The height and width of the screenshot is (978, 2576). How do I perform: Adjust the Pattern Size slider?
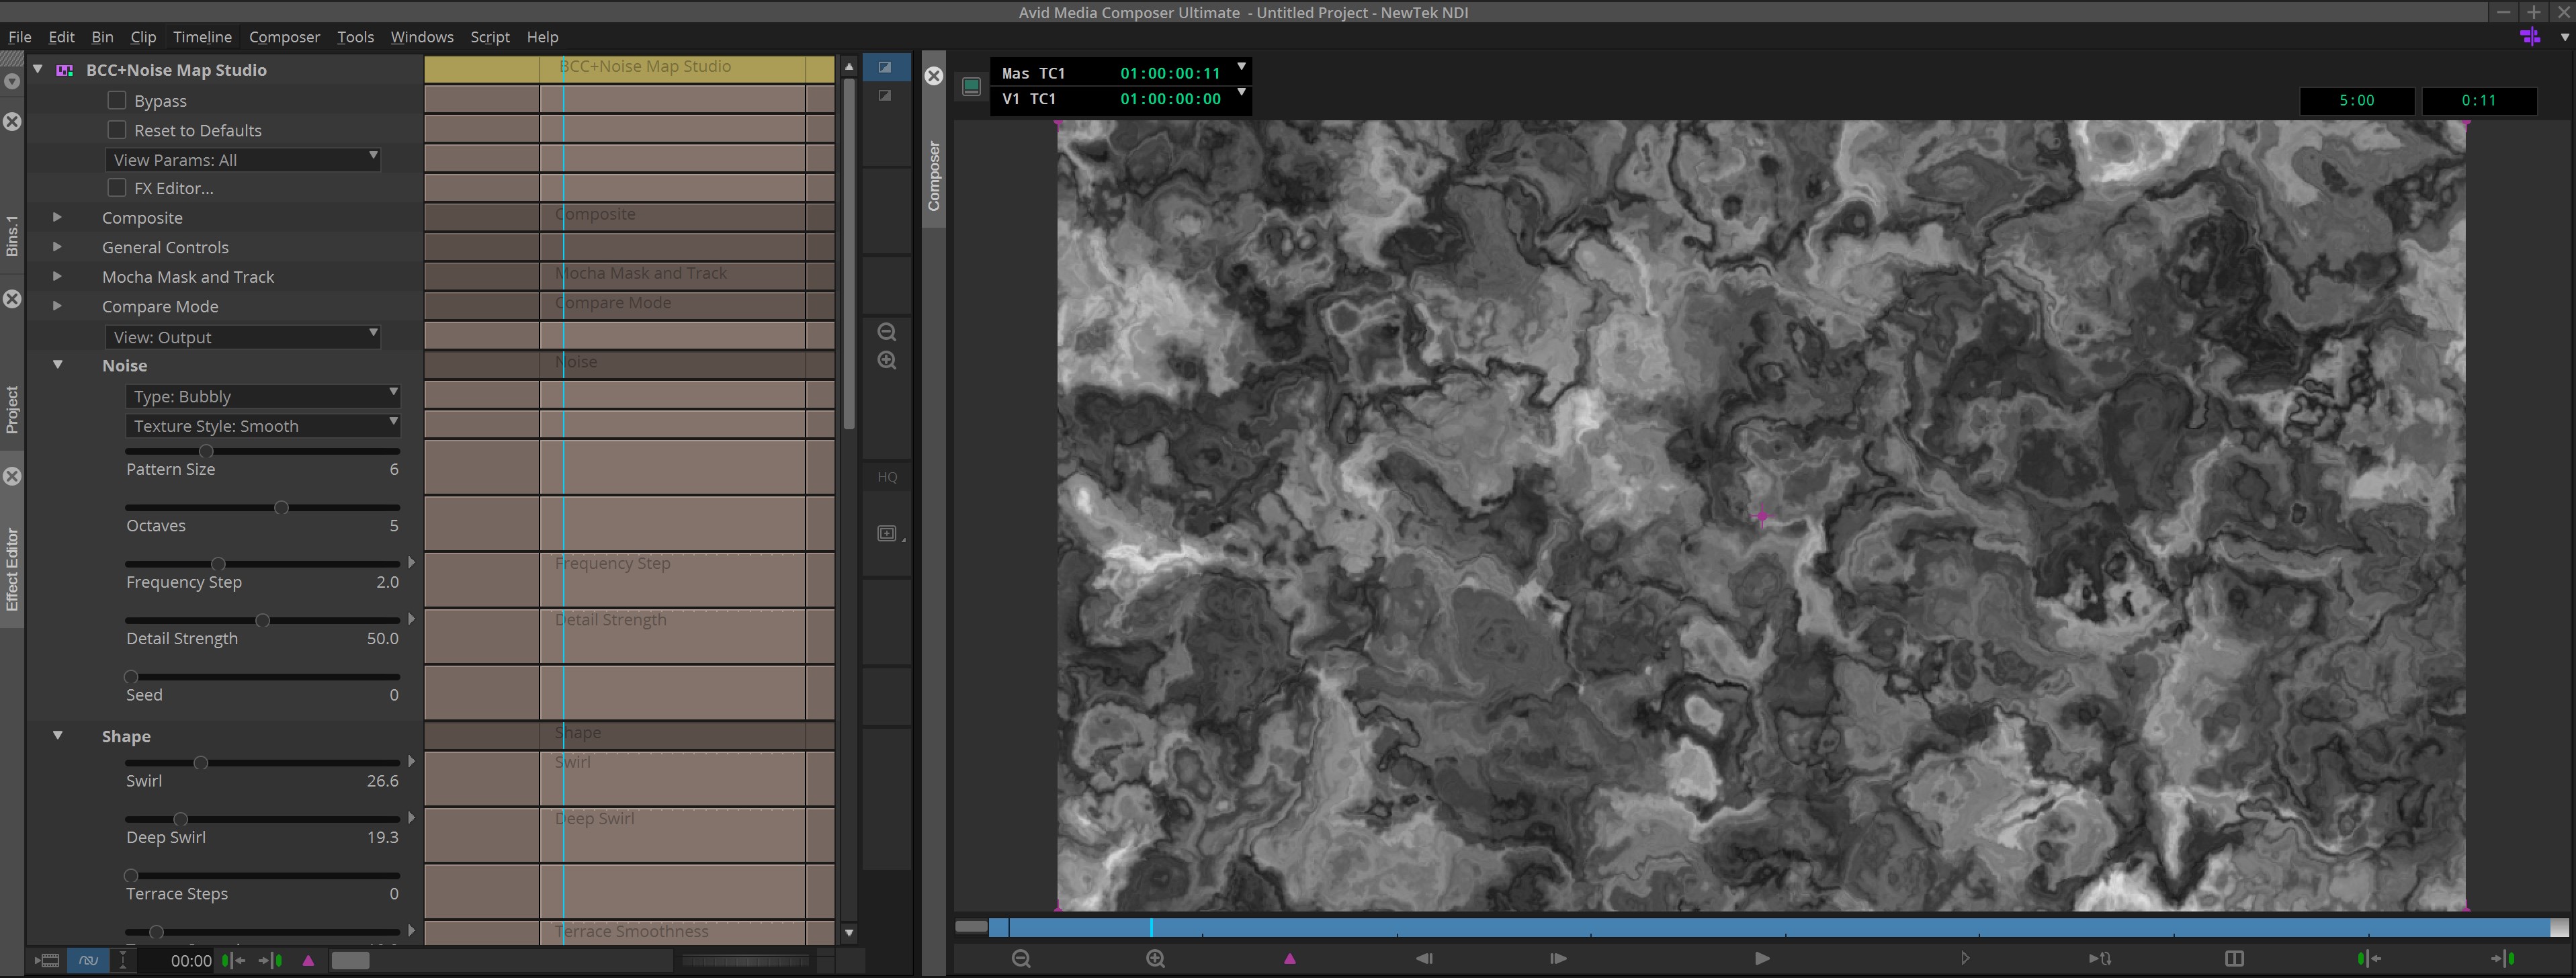pos(206,451)
